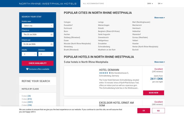The image size is (184, 115).
Task: Select the Dusseldorf city link
Action: 68,25
